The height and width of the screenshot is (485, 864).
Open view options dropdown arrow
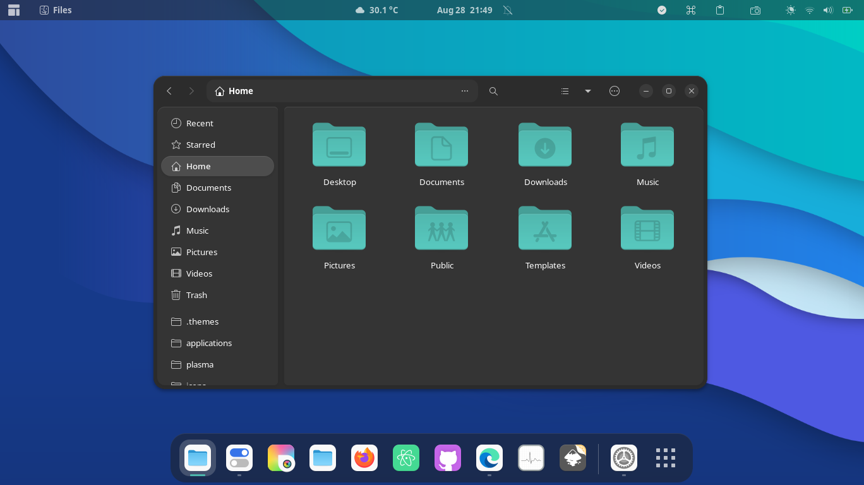coord(588,91)
